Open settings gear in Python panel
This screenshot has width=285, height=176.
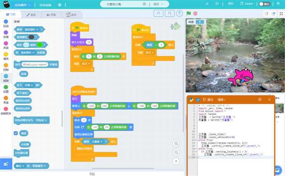pos(260,99)
